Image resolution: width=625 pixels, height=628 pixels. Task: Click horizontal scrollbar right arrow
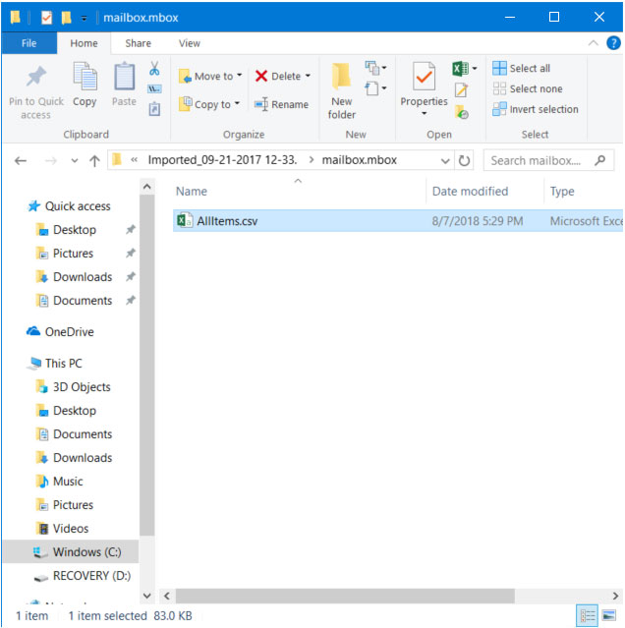615,596
